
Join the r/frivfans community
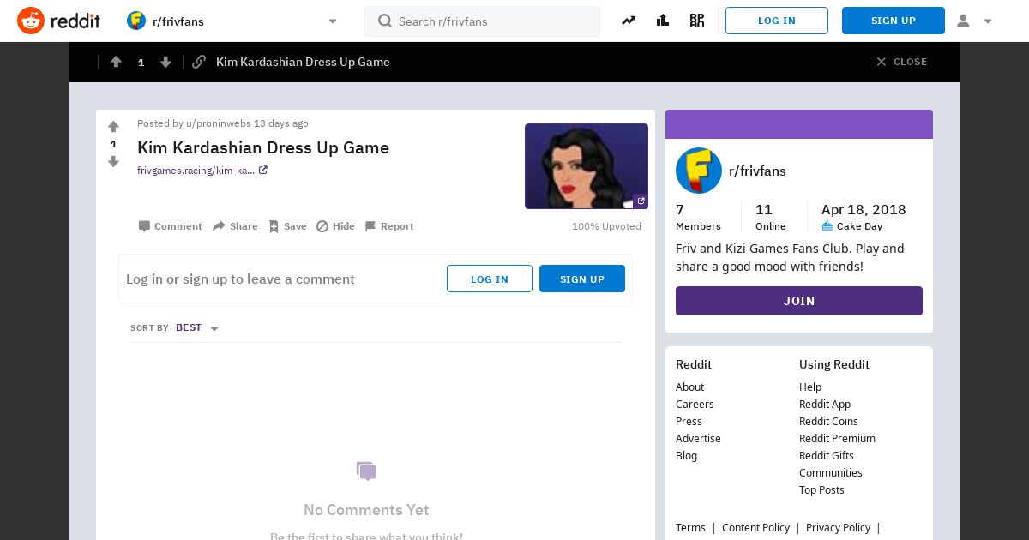(x=799, y=301)
